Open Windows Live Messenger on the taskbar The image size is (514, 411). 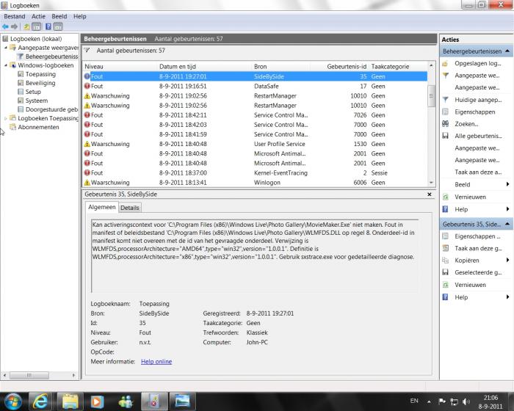(x=126, y=401)
